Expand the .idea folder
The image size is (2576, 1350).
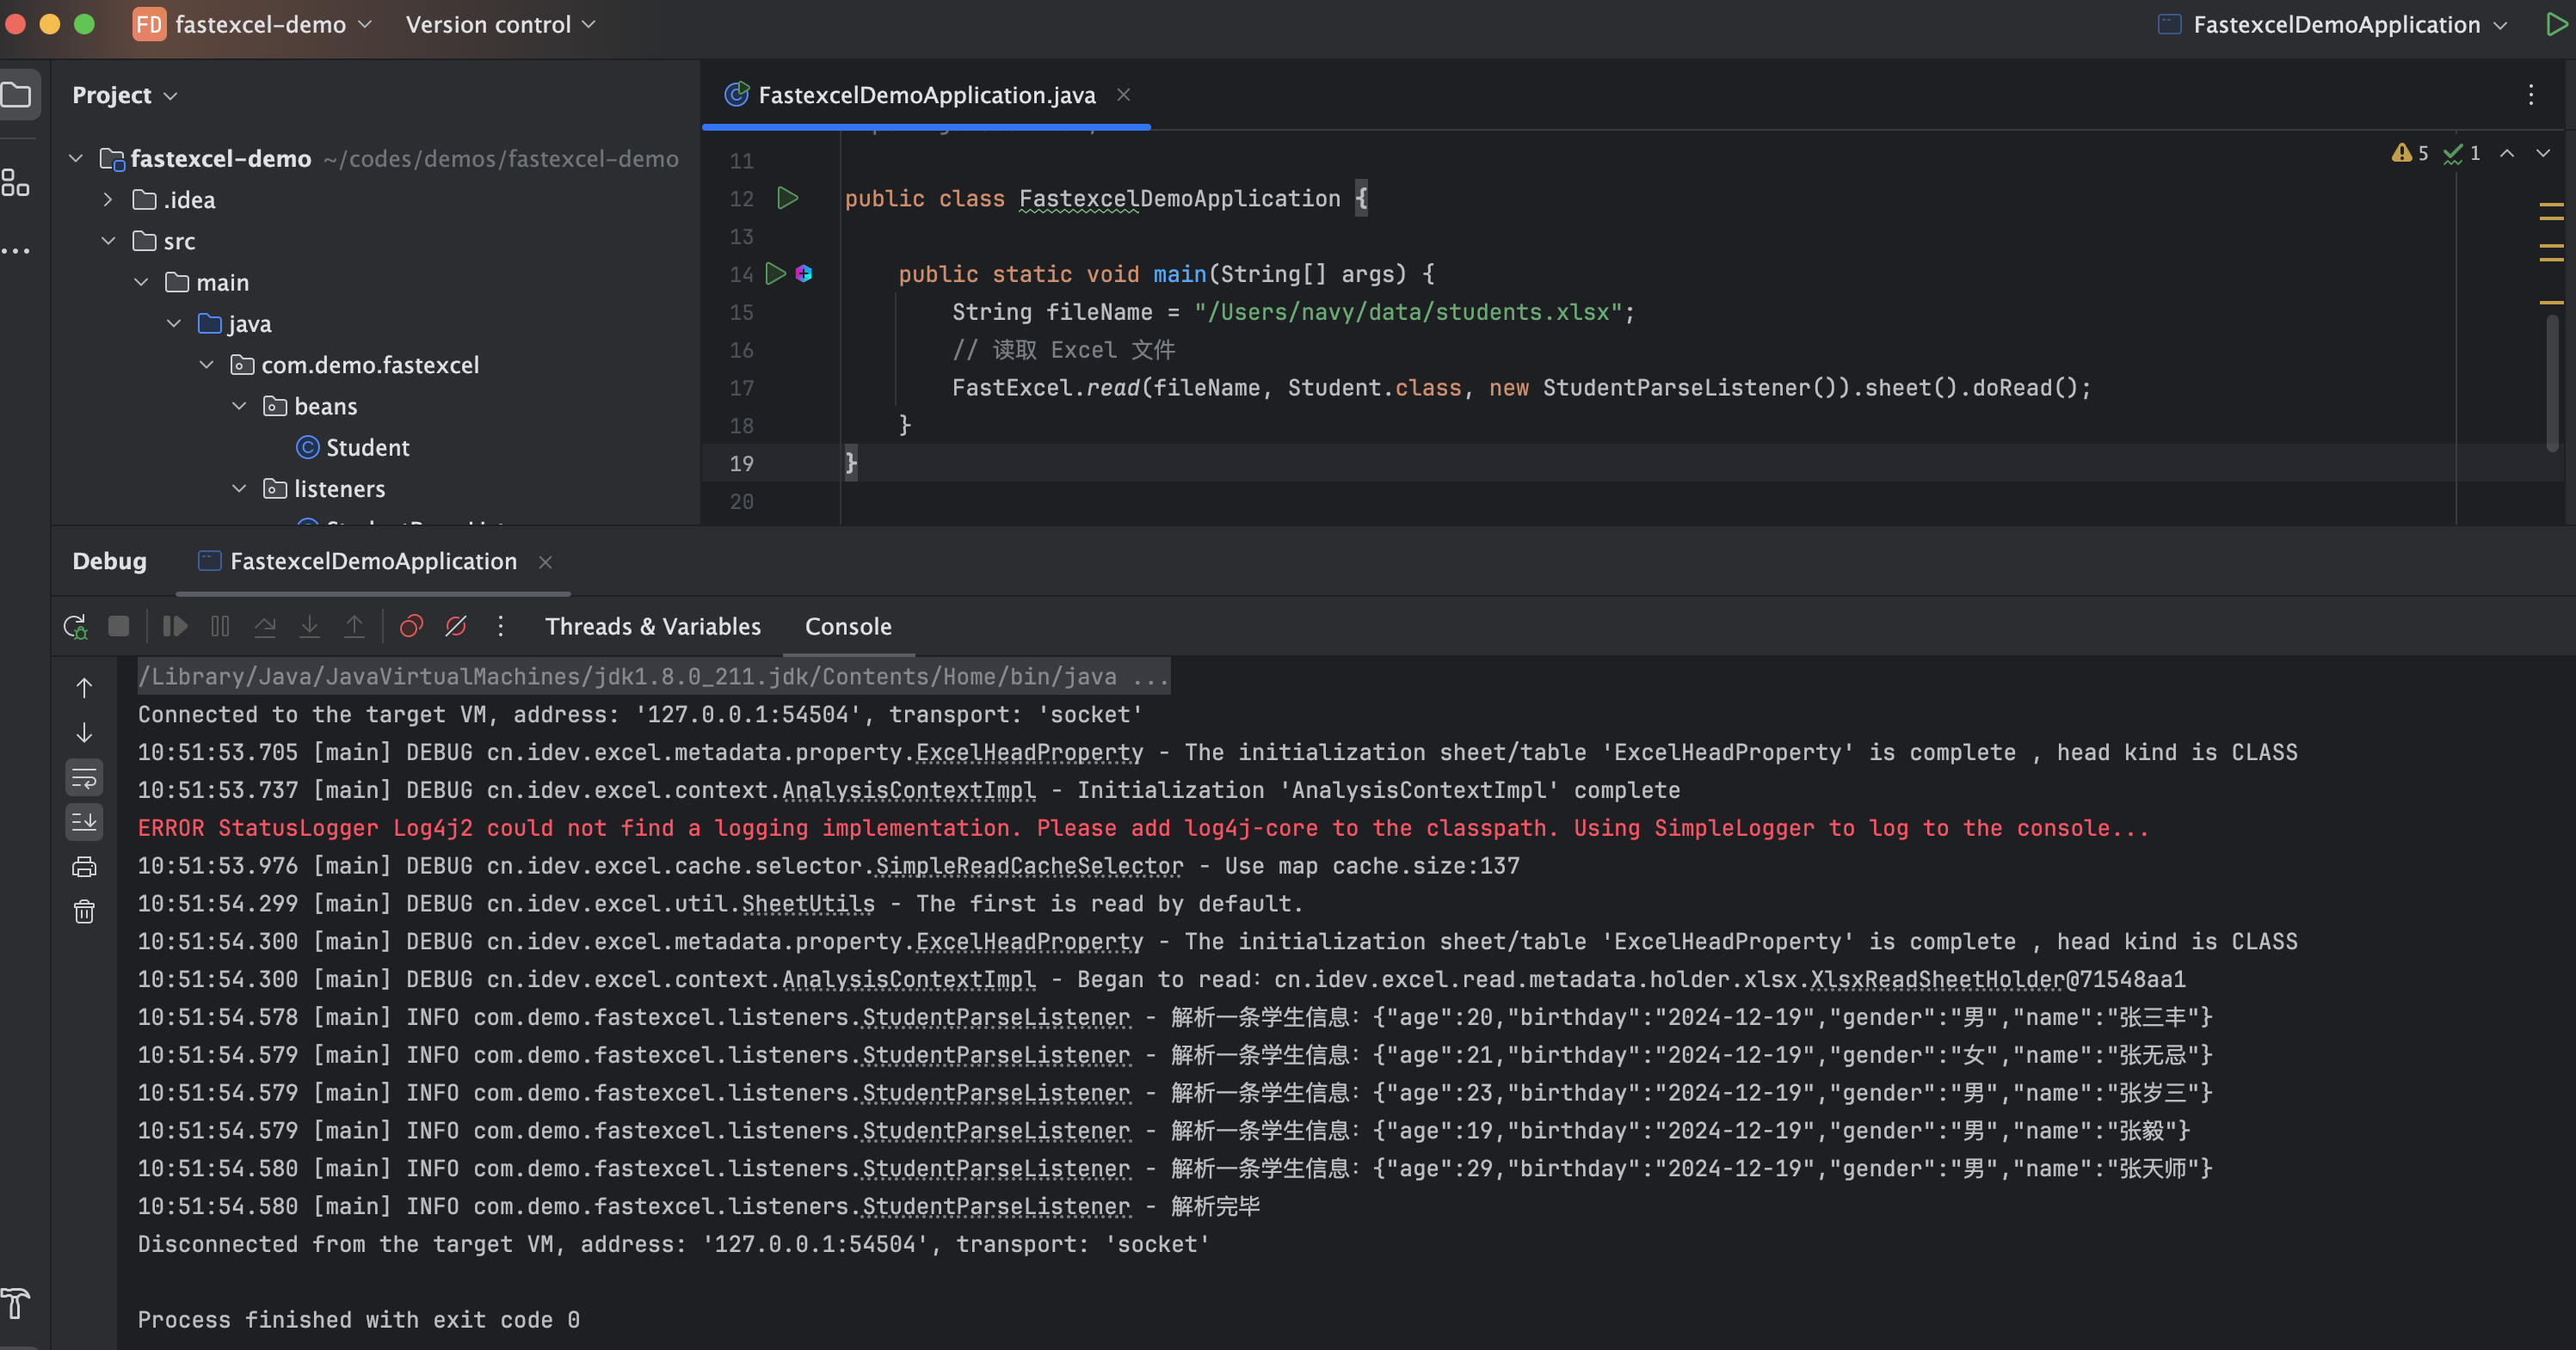[108, 199]
